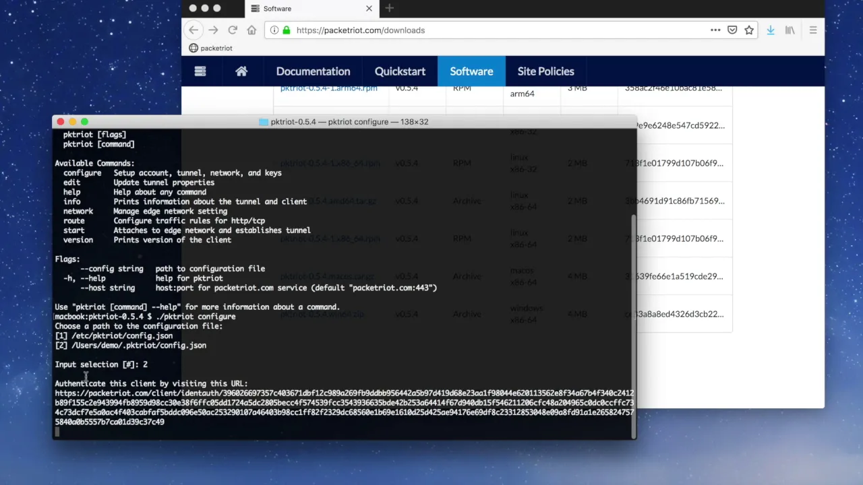Select the Software browser tab
The image size is (863, 485).
(311, 9)
